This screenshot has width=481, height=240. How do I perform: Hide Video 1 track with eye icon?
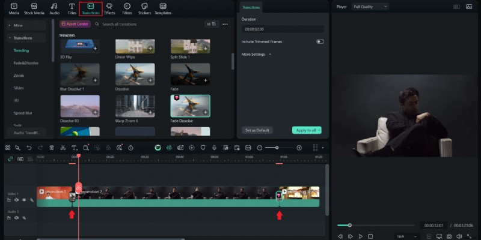tap(23, 200)
